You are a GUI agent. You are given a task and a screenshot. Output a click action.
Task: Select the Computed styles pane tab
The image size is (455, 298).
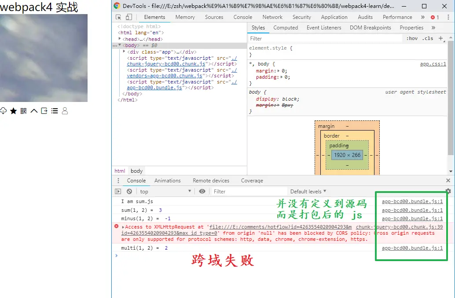[x=286, y=28]
